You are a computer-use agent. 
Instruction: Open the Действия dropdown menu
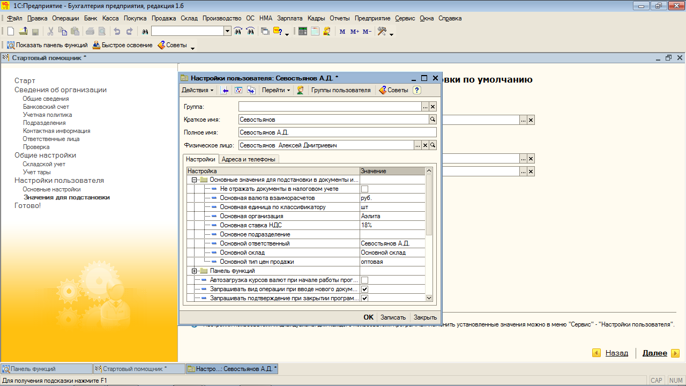tap(197, 90)
